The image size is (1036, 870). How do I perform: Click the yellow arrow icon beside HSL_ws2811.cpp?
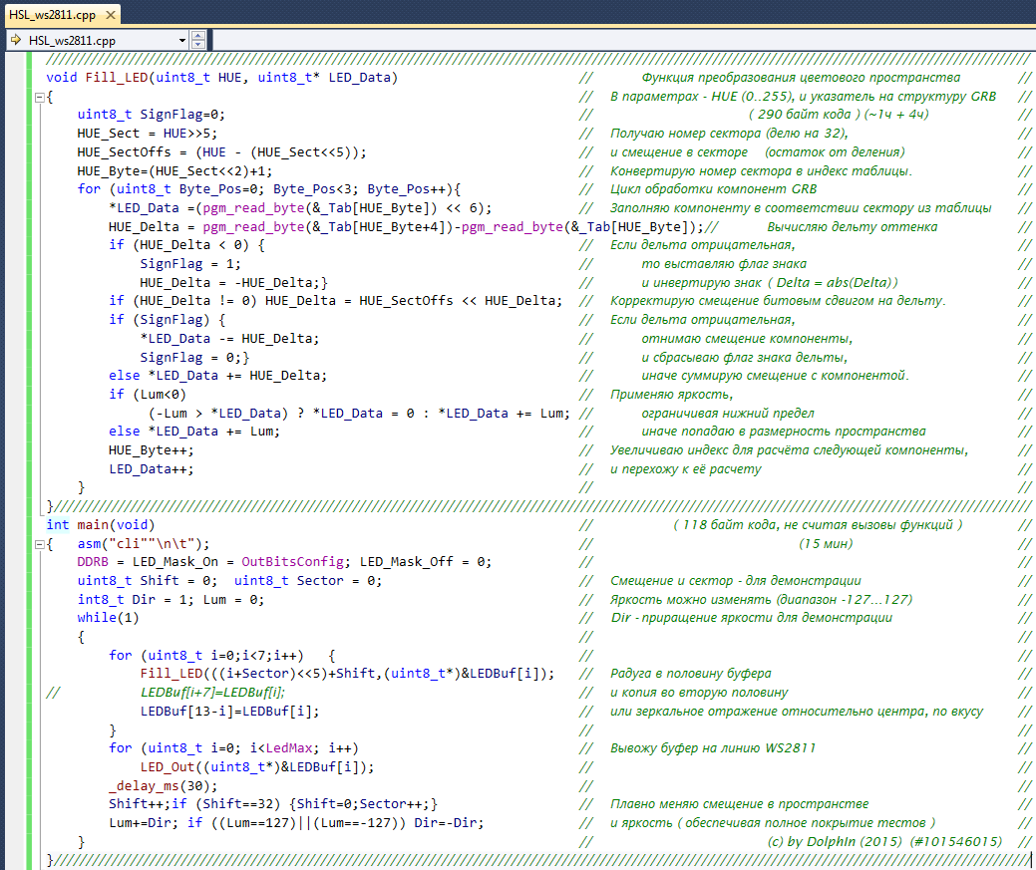coord(16,40)
